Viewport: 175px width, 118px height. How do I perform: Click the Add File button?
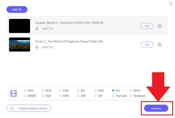[17, 10]
